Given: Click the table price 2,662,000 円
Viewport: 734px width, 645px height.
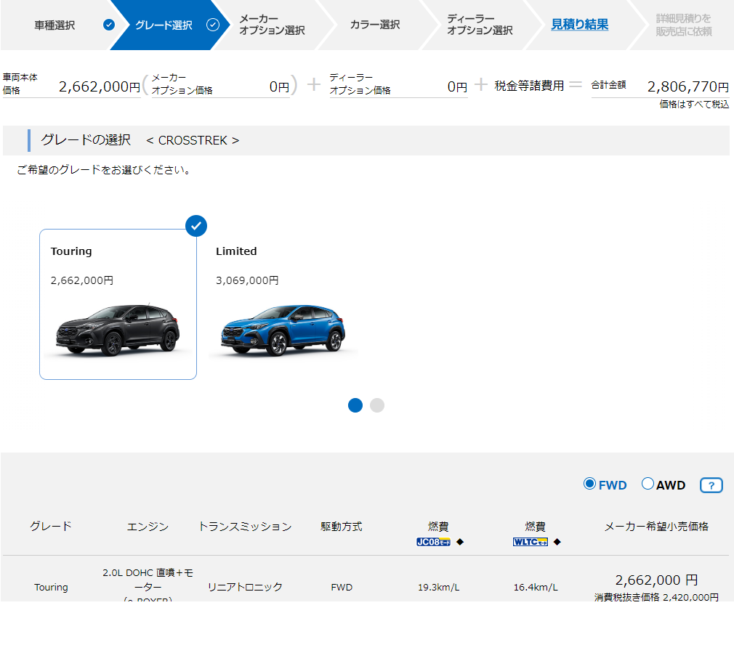Looking at the screenshot, I should click(x=656, y=580).
